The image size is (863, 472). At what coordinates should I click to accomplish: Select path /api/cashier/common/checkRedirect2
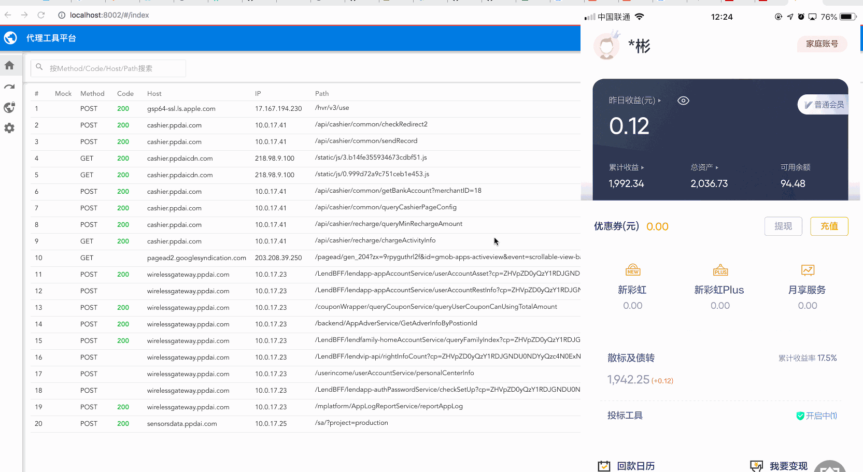(371, 124)
